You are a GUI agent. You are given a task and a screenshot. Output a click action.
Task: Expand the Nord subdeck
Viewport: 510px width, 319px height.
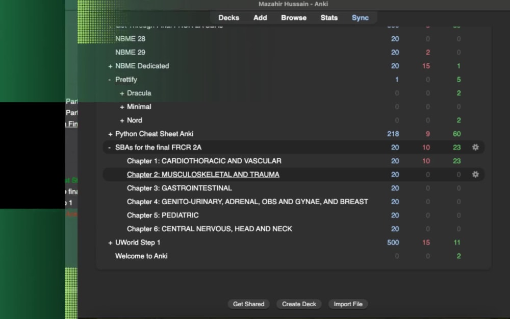(122, 121)
